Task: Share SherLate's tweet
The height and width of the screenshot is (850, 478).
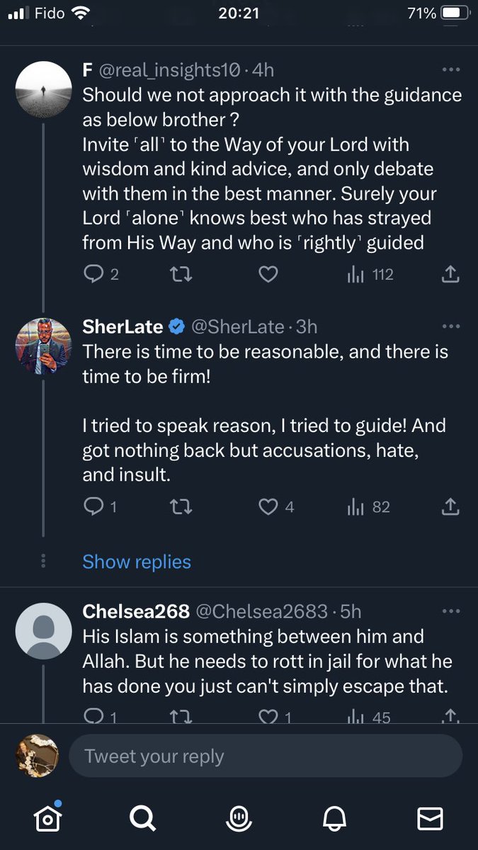Action: coord(450,506)
